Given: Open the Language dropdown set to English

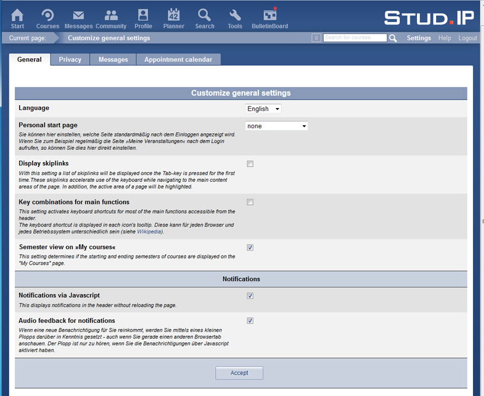Looking at the screenshot, I should tap(263, 109).
